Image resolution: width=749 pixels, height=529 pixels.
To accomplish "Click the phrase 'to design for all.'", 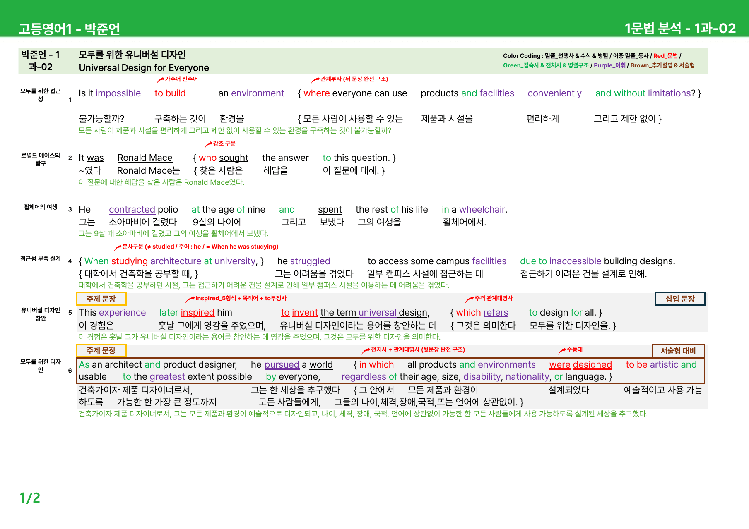I will (x=563, y=313).
